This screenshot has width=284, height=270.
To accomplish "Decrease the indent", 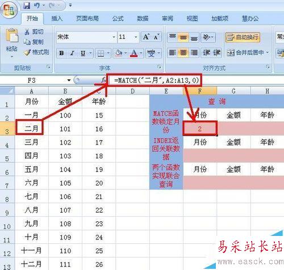I will click(x=206, y=53).
